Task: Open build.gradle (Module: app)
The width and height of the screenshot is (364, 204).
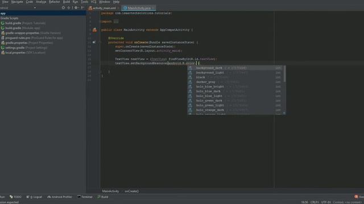Action: 23,28
